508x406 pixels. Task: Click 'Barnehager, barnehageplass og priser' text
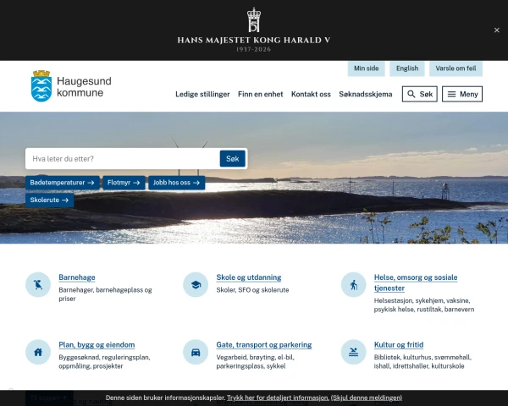click(105, 294)
